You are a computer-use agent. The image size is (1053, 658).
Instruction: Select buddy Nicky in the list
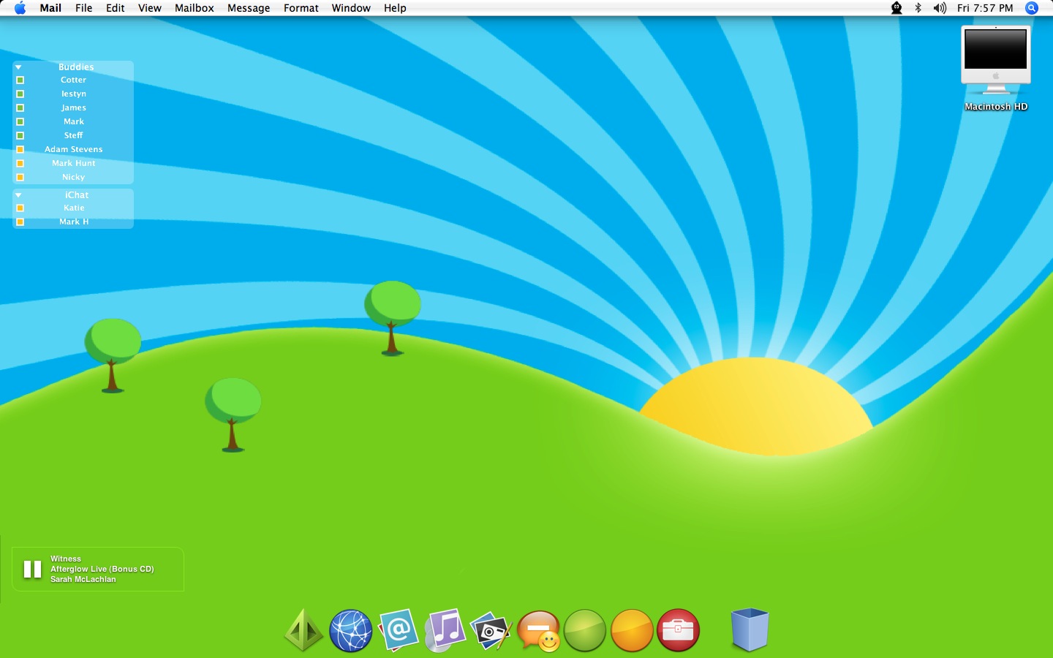tap(73, 177)
